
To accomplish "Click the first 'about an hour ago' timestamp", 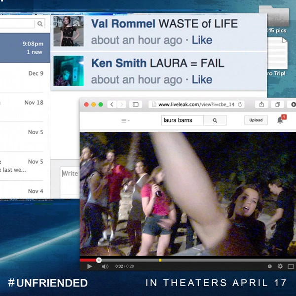I will pos(137,40).
